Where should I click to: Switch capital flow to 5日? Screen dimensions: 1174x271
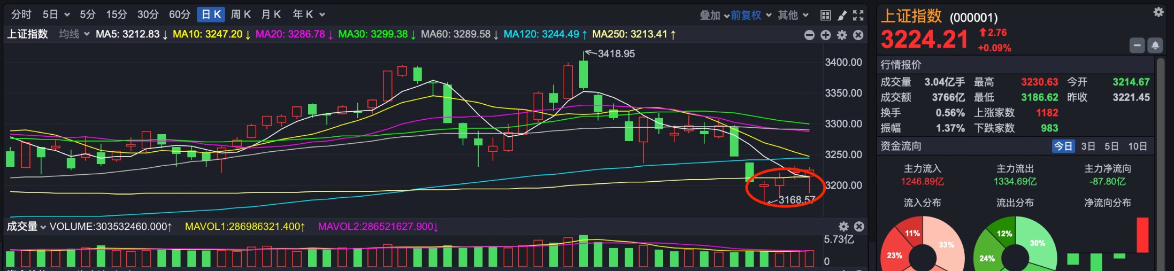pos(1111,146)
